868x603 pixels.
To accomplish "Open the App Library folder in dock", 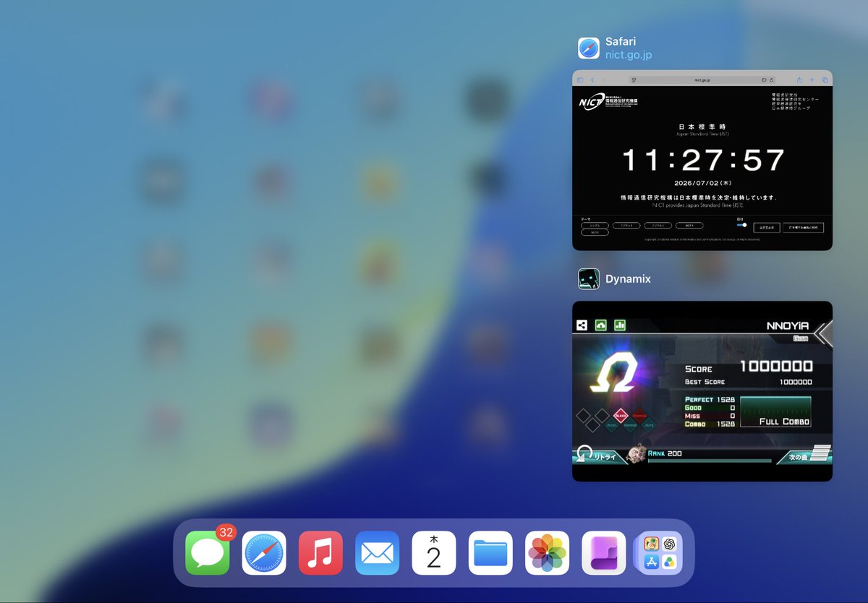I will (x=660, y=553).
